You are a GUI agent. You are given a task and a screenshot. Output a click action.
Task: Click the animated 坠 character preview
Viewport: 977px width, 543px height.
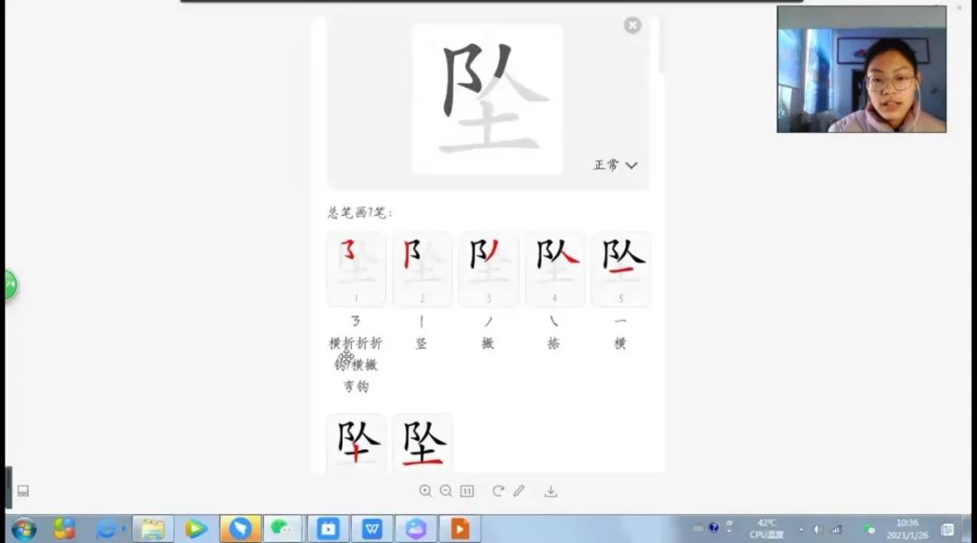[x=488, y=98]
